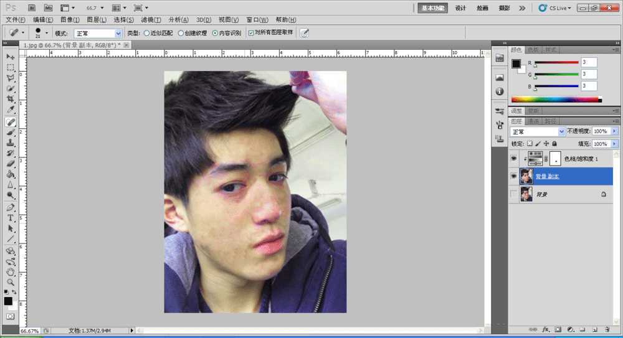The width and height of the screenshot is (623, 338).
Task: Launch Adobe Bridge from top bar
Action: point(32,8)
